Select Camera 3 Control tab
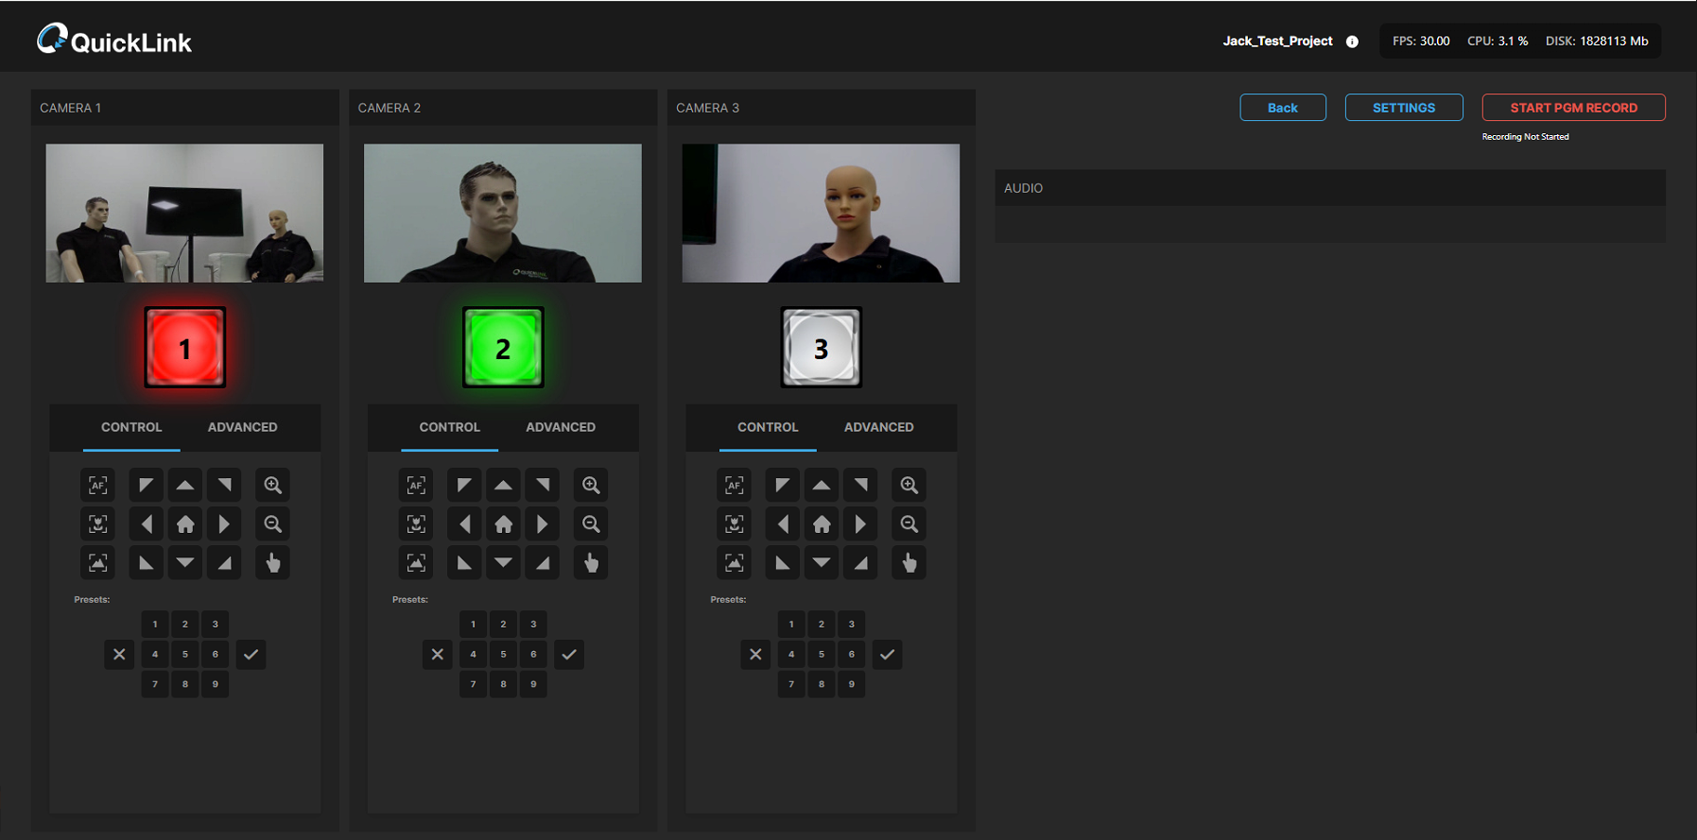Viewport: 1697px width, 840px height. [768, 427]
